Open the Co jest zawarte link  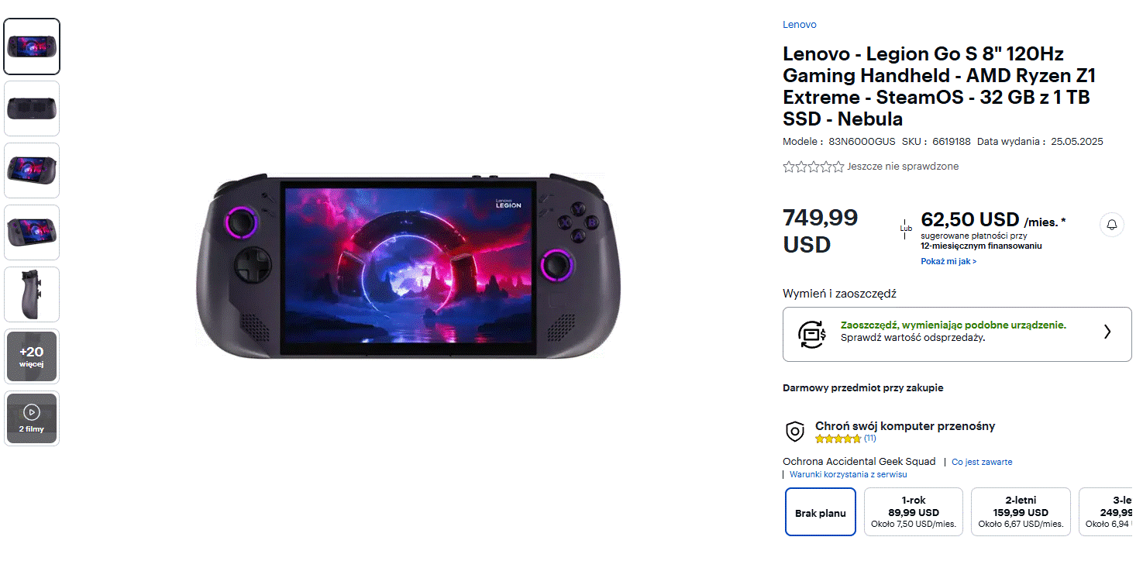[982, 462]
